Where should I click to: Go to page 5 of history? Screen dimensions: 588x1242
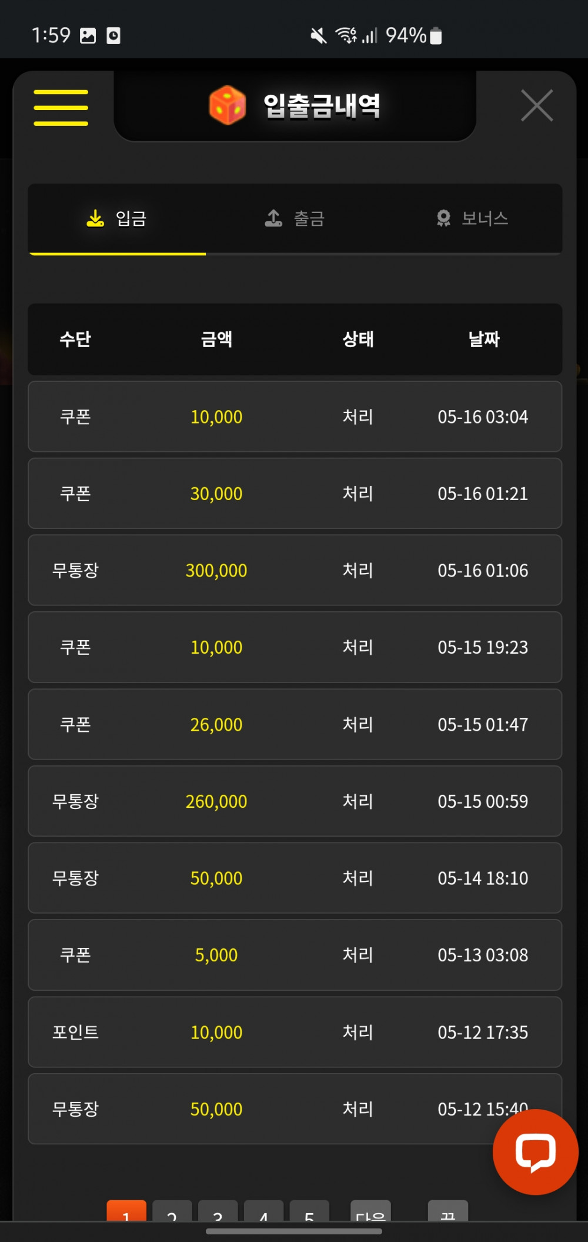click(309, 1211)
